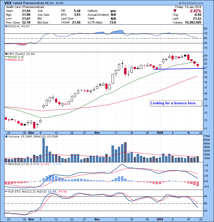Screen dimensions: 214x222
Task: Click the Low value 21.07
Action: [x=26, y=18]
